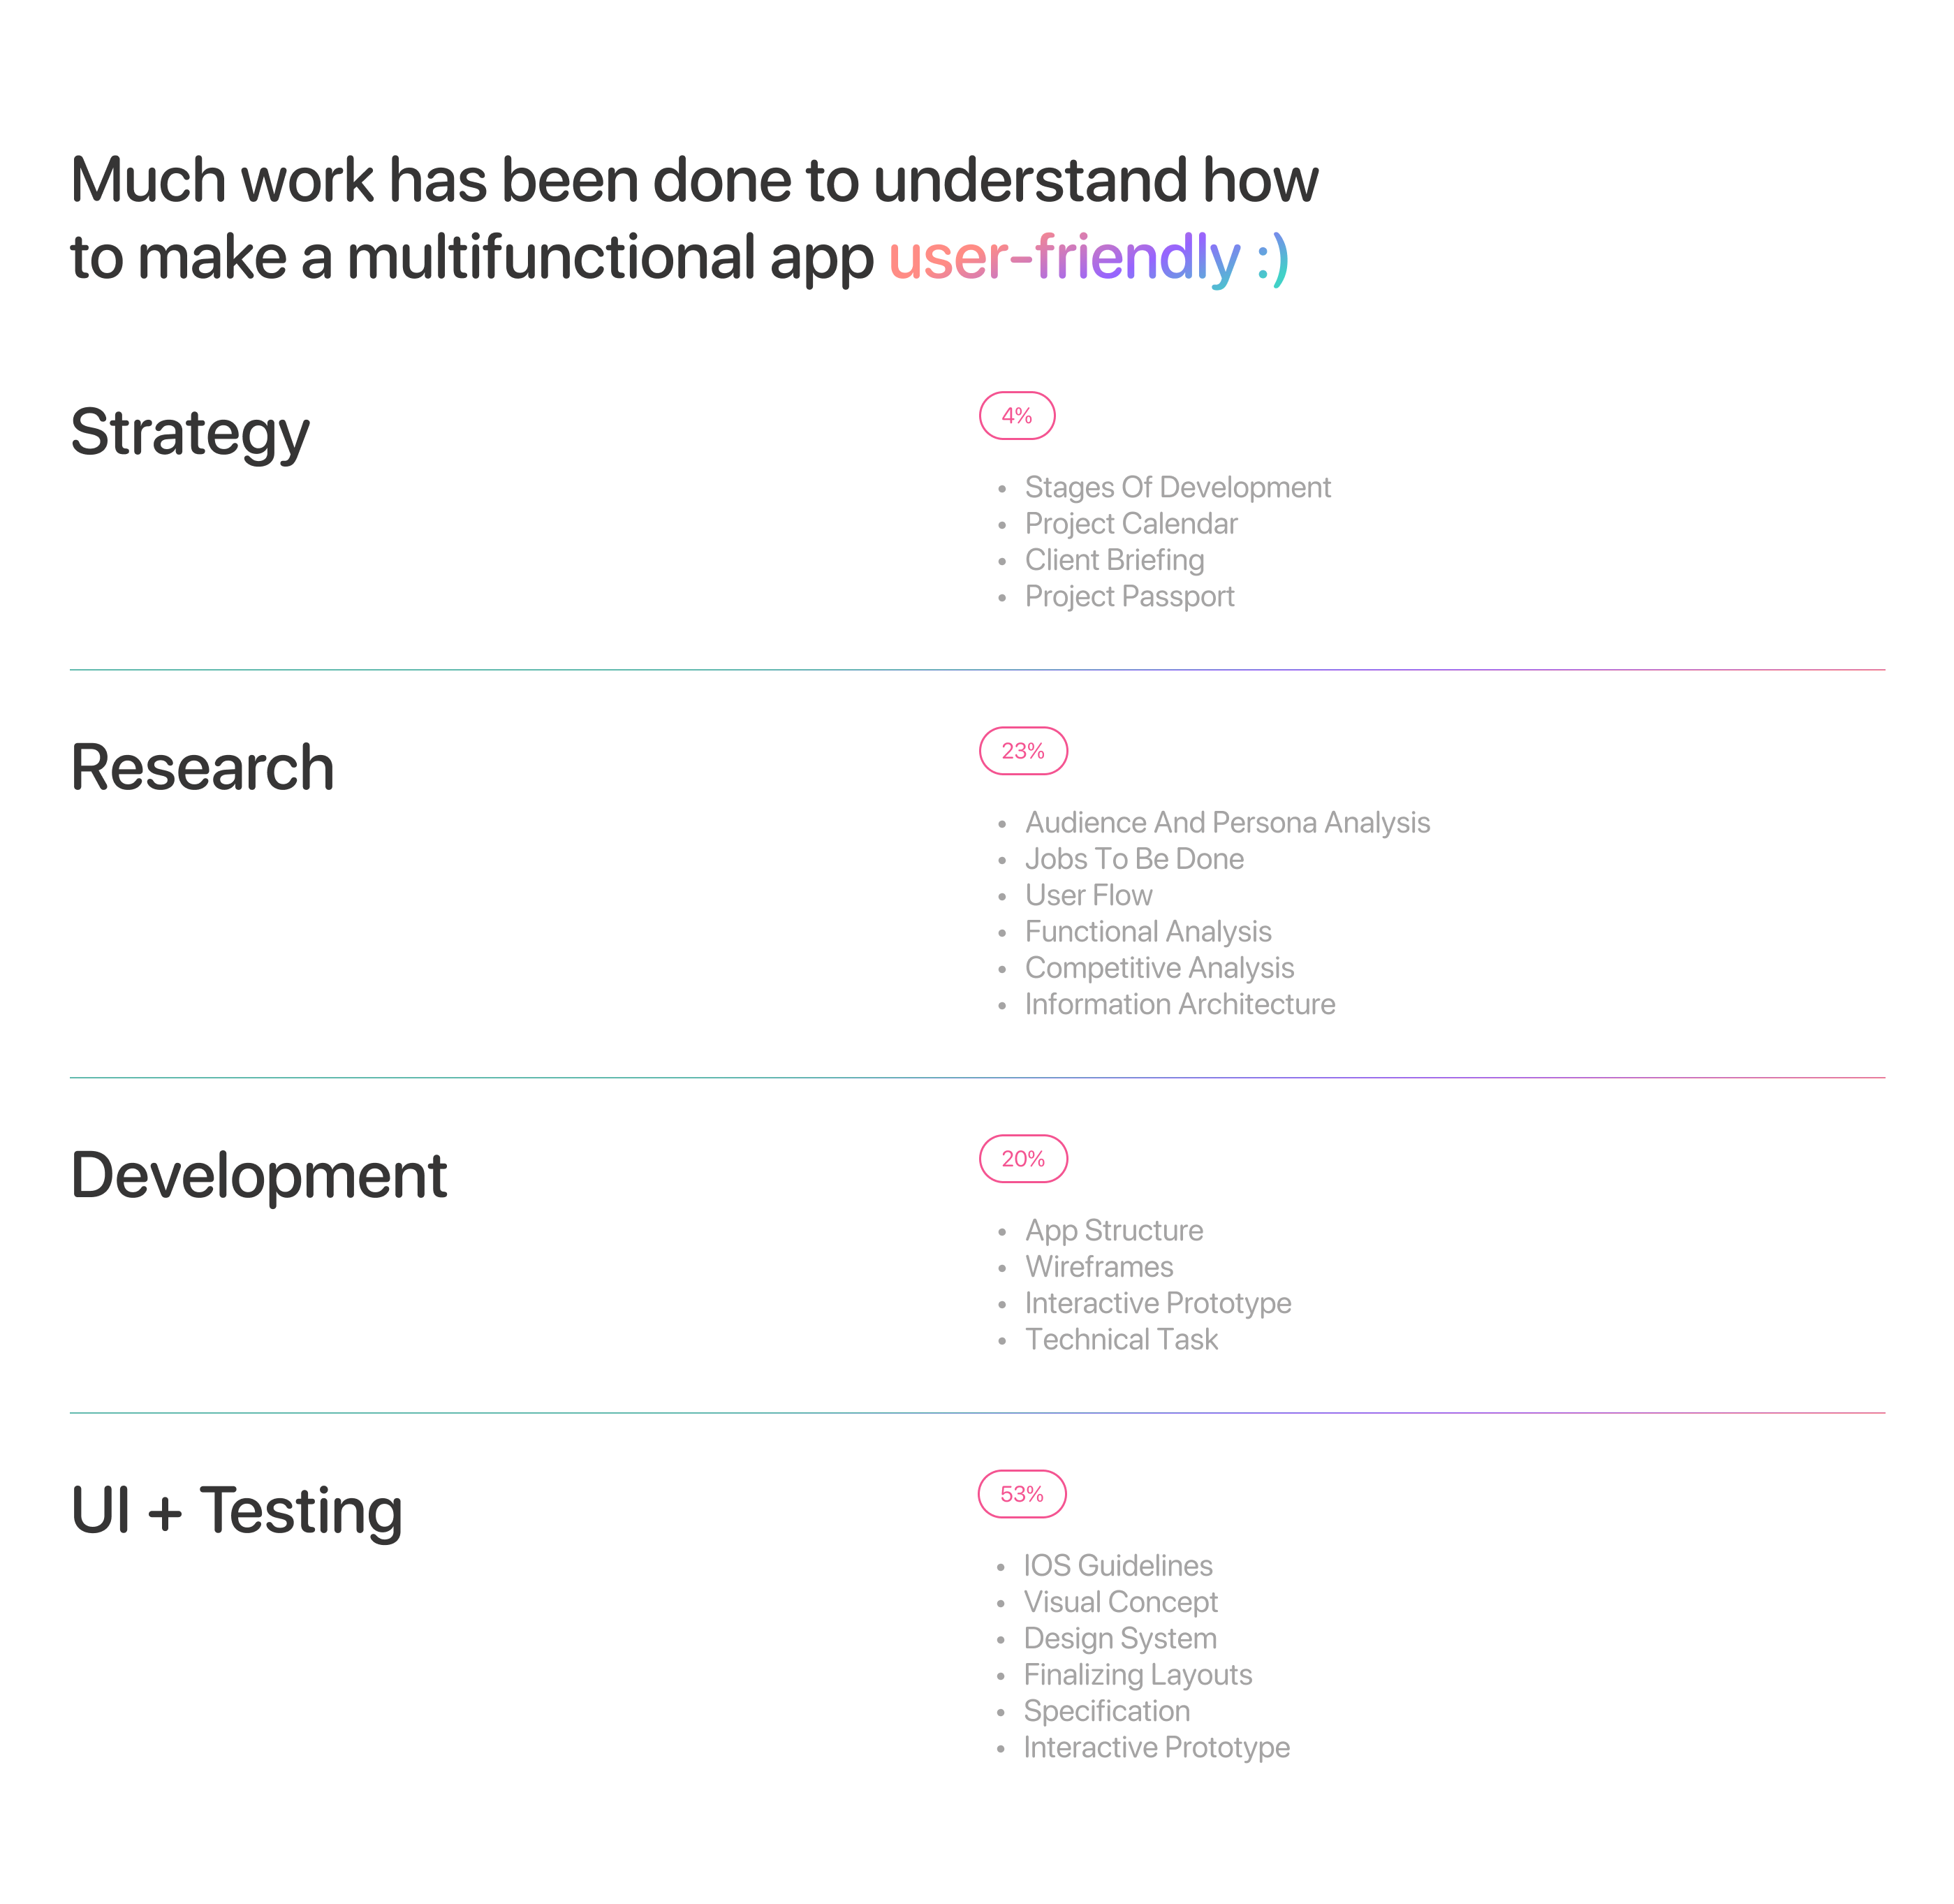1954x1904 pixels.
Task: Open the Information Architecture list item
Action: click(x=1179, y=1004)
